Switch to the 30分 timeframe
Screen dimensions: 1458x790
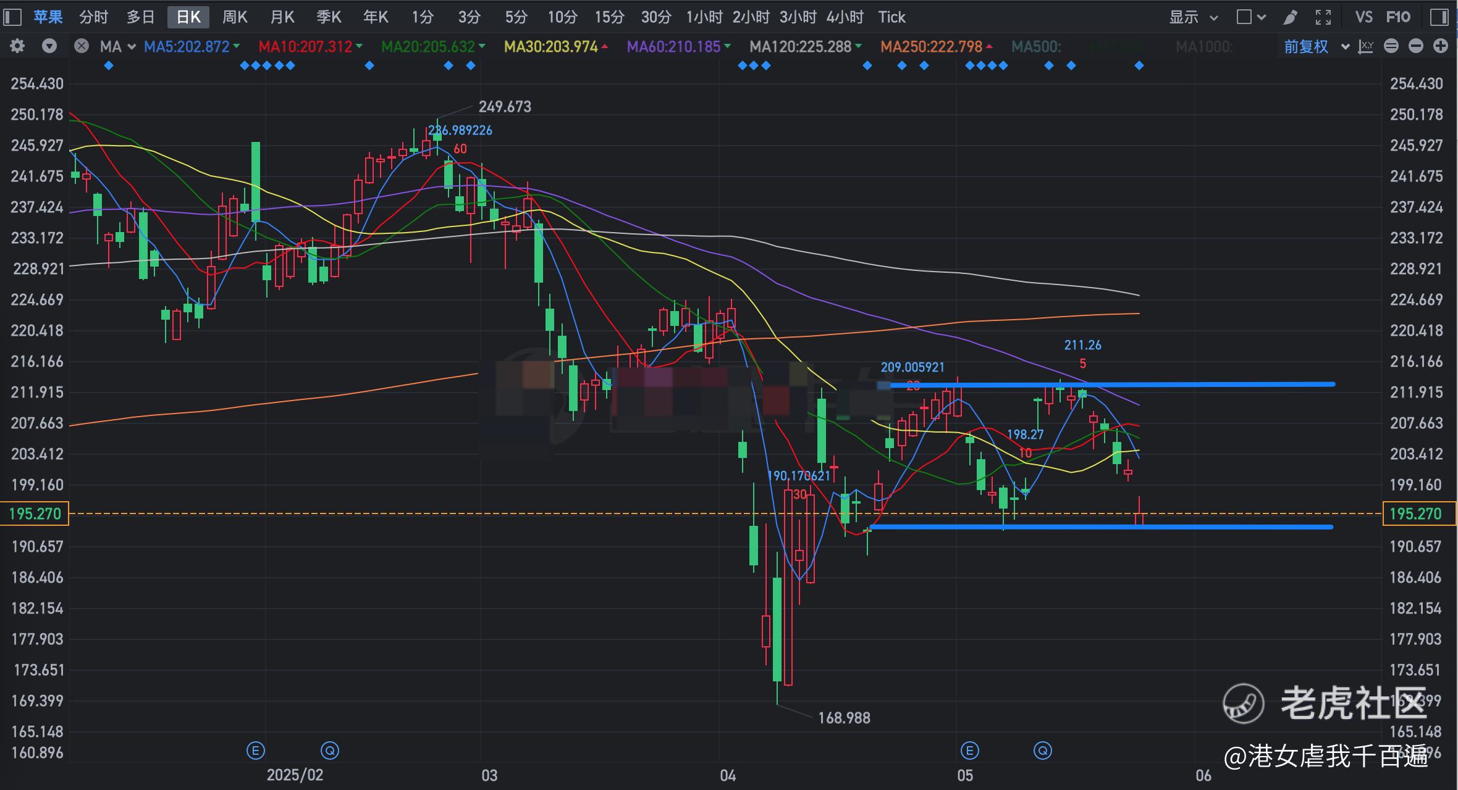tap(656, 17)
